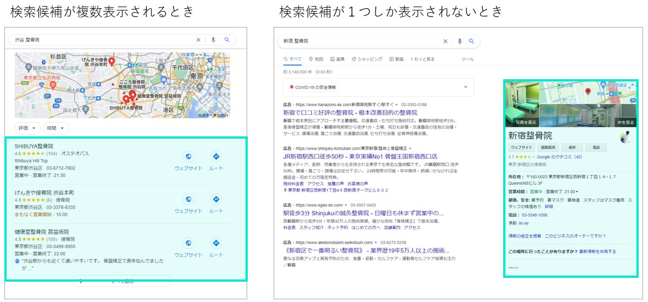This screenshot has width=648, height=302.
Task: Get route directions to SHIBUYA整骨院
Action: click(216, 157)
